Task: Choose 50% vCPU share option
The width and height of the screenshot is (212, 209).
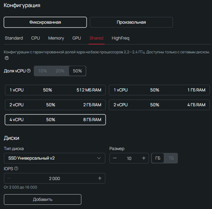Action: (x=77, y=71)
